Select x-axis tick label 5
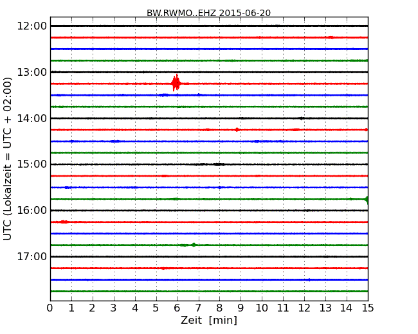This screenshot has height=334, width=418. (156, 308)
